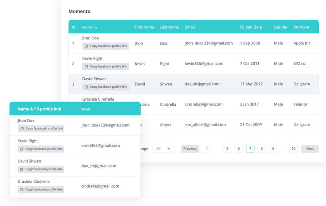This screenshot has width=326, height=206.
Task: Click copy icon under Graciela Cindrella in small card
Action: click(x=22, y=190)
